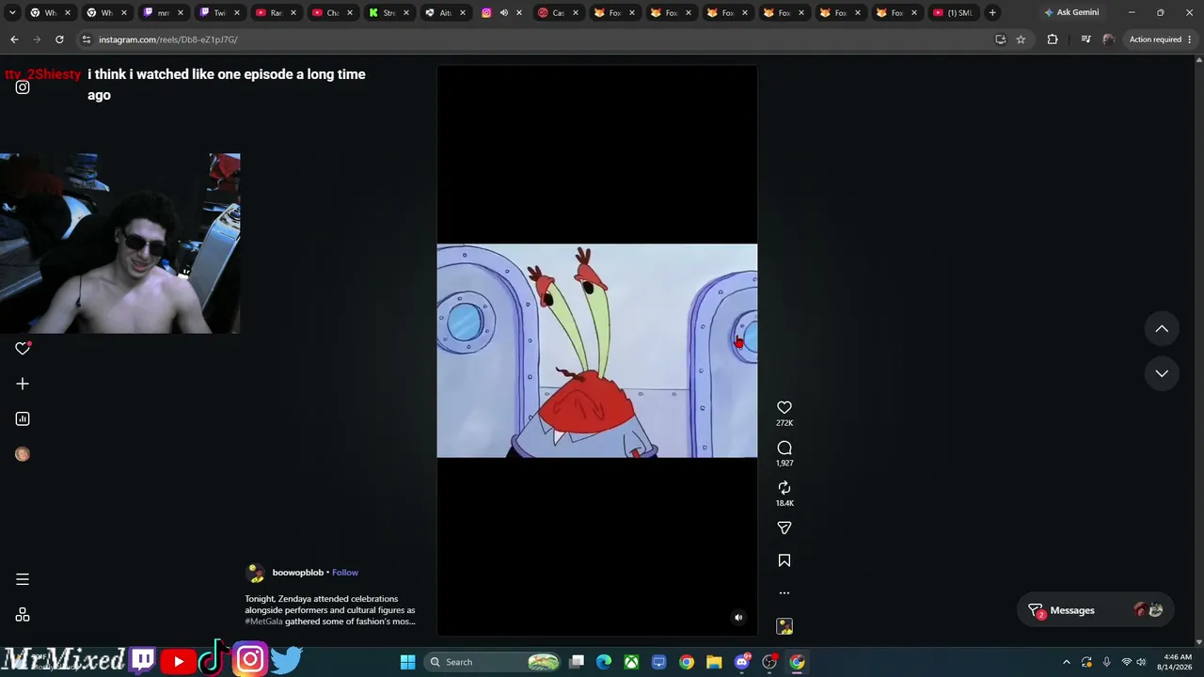Open the system tray volume icon
The width and height of the screenshot is (1204, 677).
[x=1141, y=662]
